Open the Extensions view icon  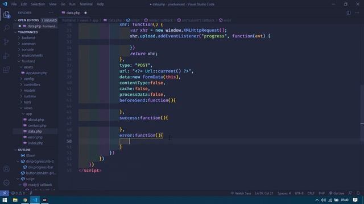pyautogui.click(x=6, y=69)
